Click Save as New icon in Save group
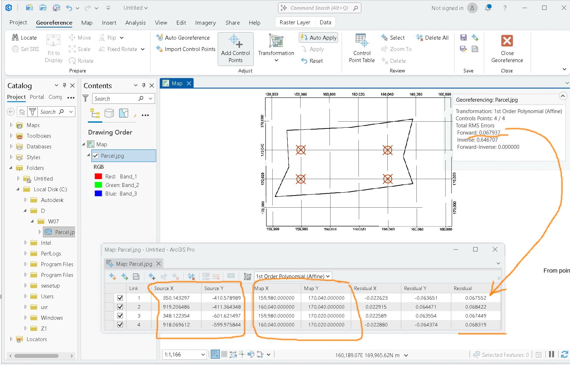570x365 pixels. pyautogui.click(x=464, y=49)
